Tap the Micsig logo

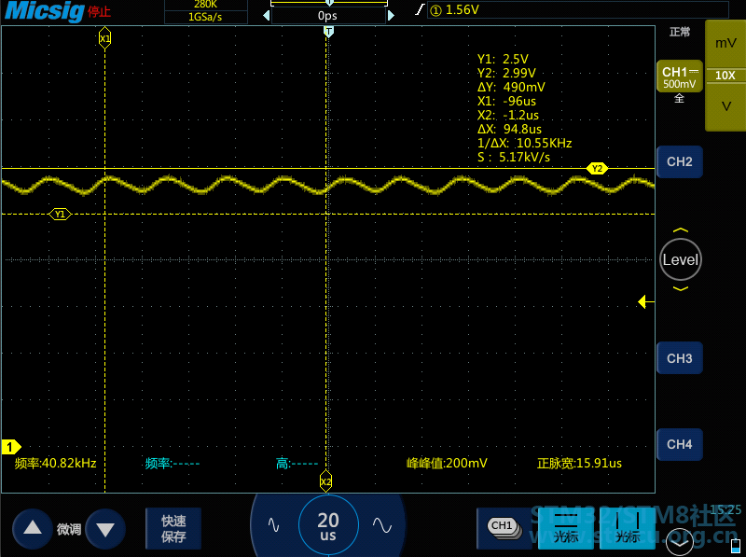click(x=44, y=11)
